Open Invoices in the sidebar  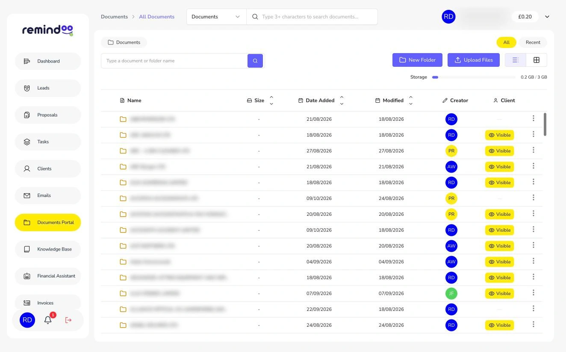48,302
